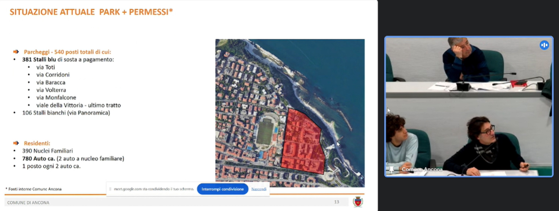Click the slide title Situazione Attuale Park + Permessi
This screenshot has height=211, width=559.
point(91,12)
